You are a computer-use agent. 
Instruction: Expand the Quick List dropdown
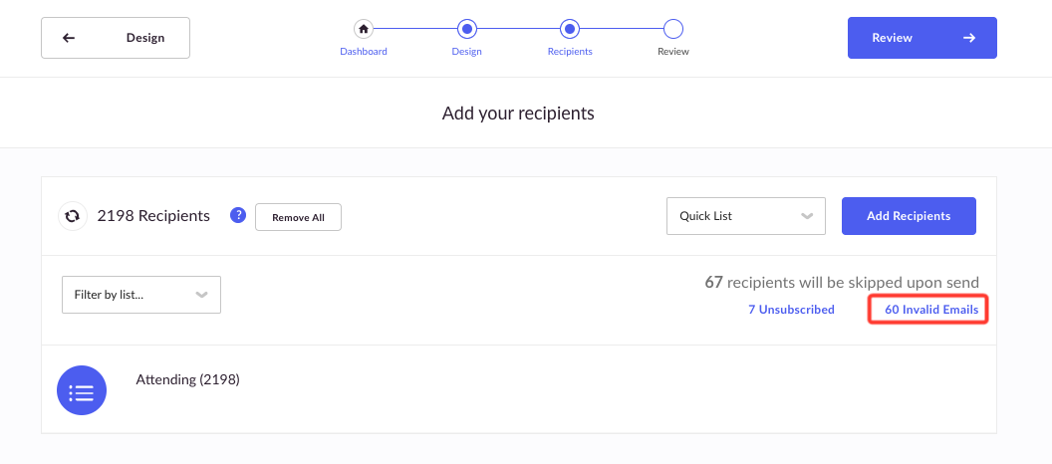click(x=746, y=216)
